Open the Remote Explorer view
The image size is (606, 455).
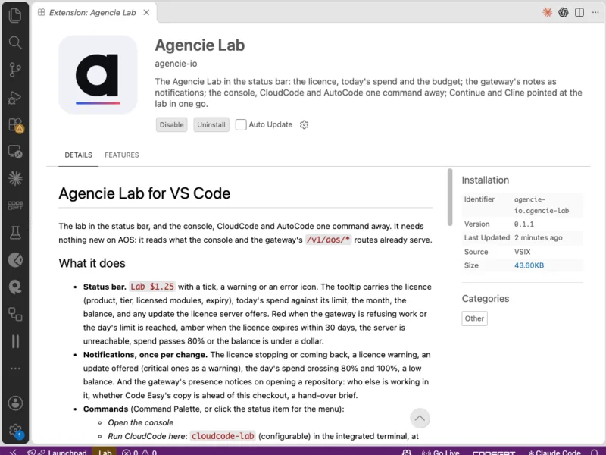point(15,152)
